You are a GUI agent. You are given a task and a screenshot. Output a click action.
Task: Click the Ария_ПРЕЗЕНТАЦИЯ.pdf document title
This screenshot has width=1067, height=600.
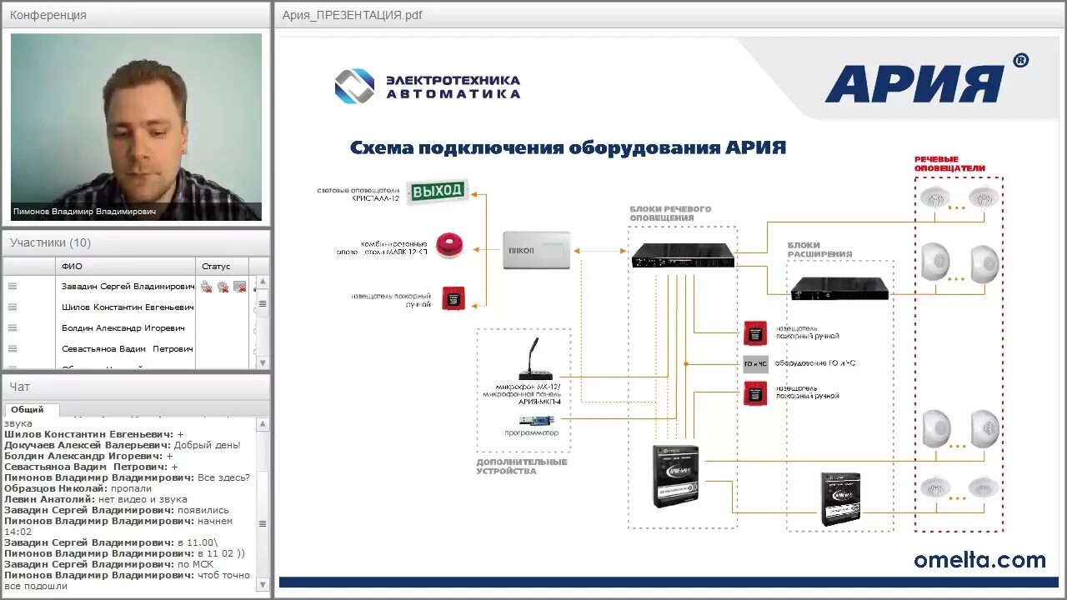[x=352, y=15]
